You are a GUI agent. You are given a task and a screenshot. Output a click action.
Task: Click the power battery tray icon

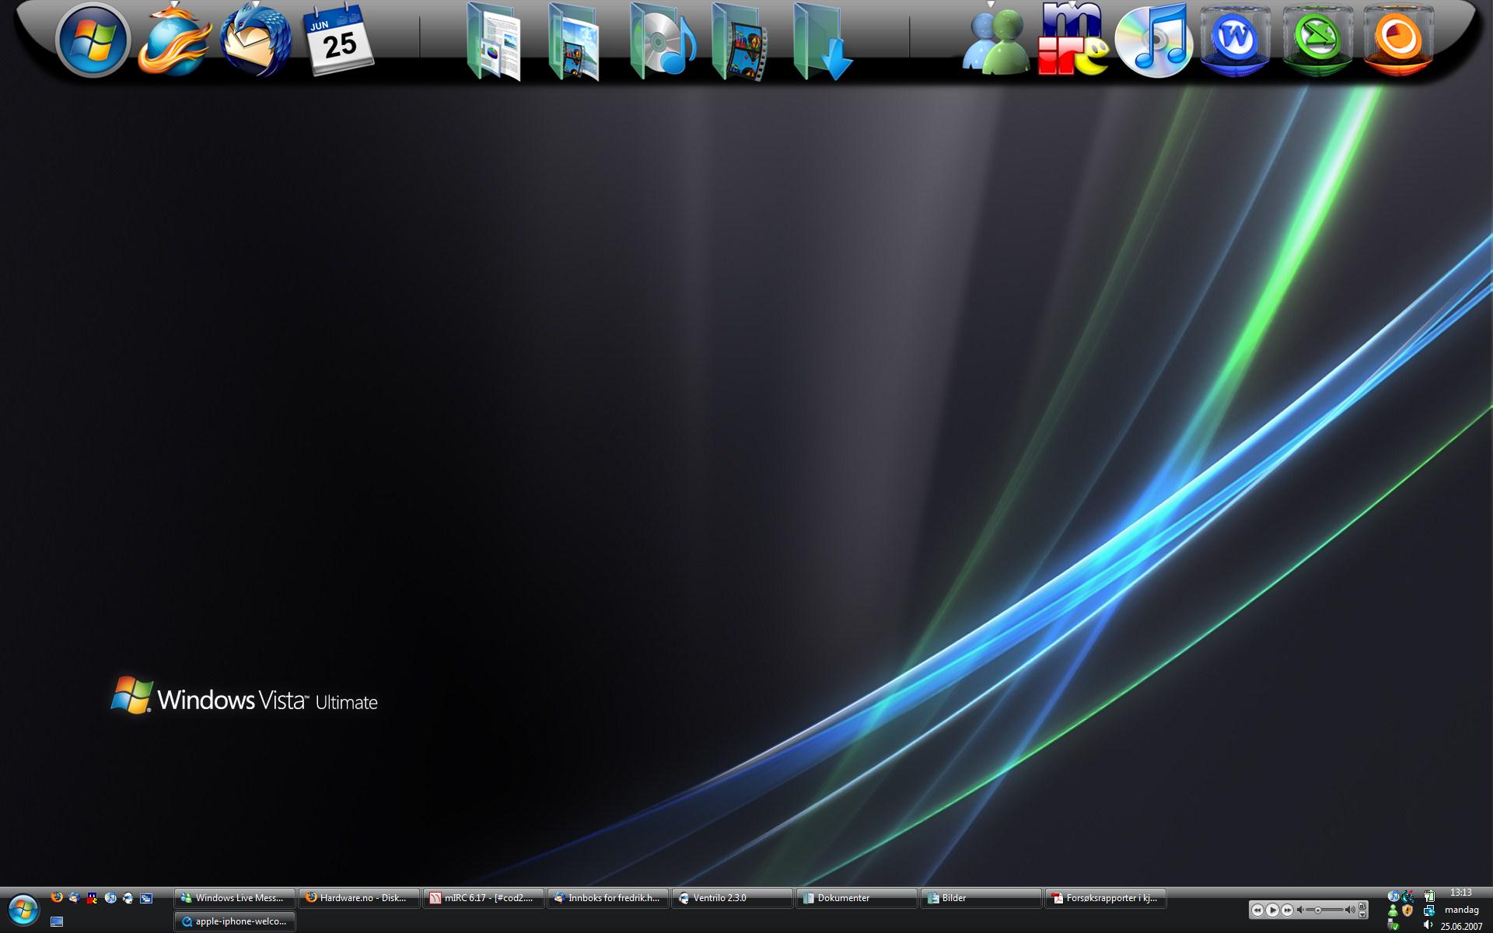tap(1429, 896)
